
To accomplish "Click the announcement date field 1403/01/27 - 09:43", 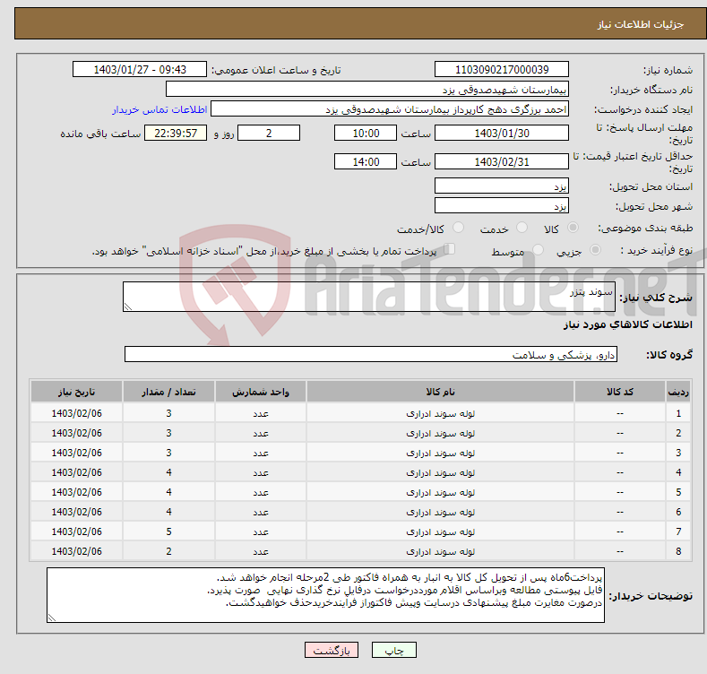I will click(x=140, y=70).
